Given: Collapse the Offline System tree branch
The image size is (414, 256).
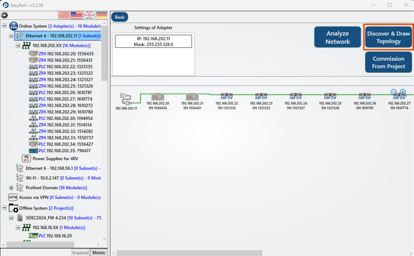Looking at the screenshot, I should (4, 208).
